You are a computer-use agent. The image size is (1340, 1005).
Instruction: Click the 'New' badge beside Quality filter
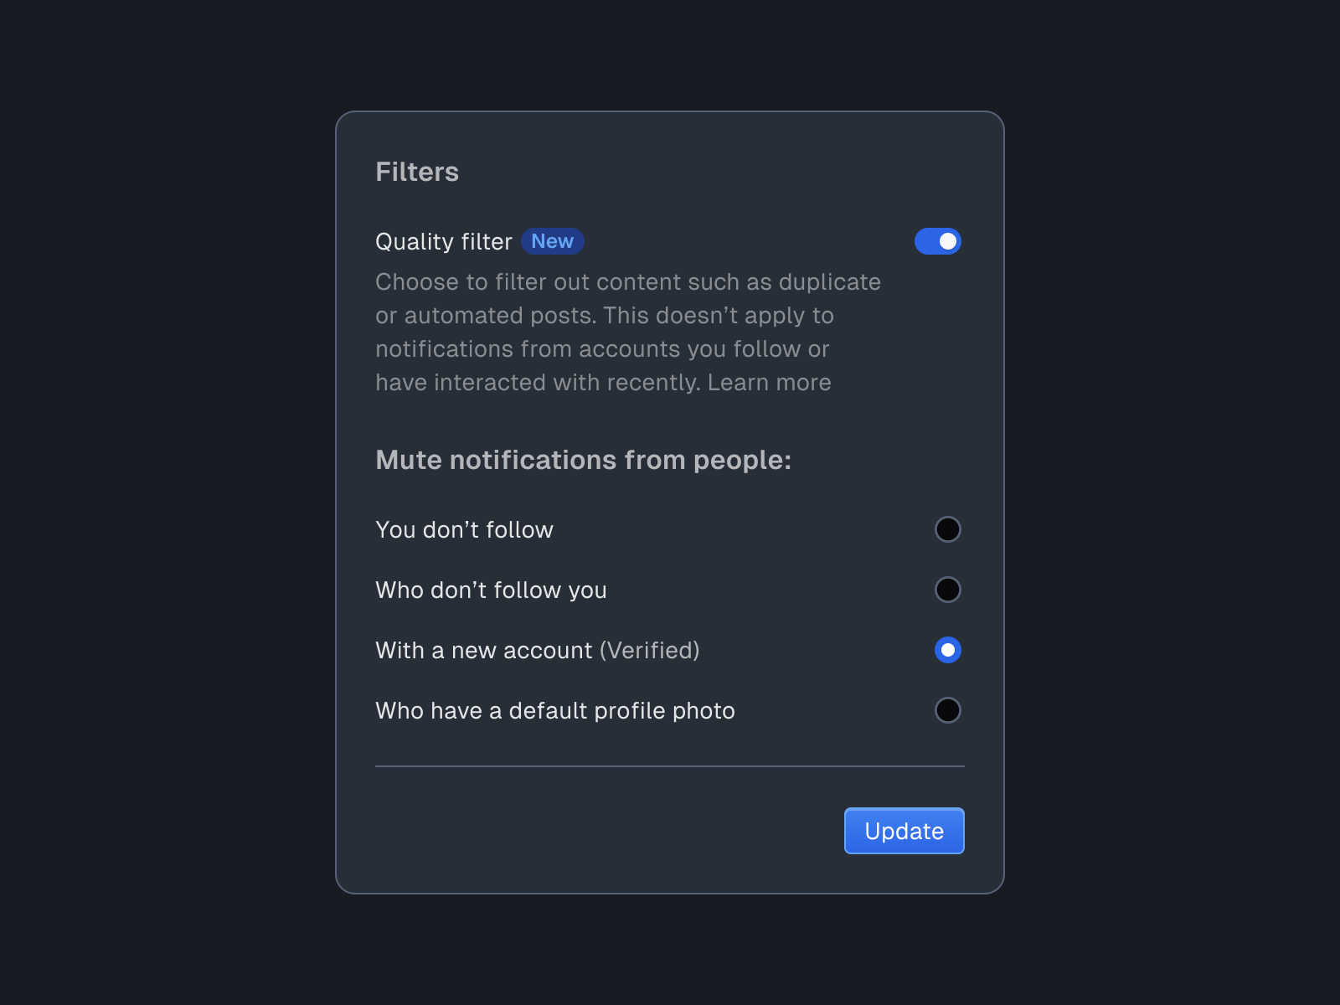[x=552, y=241]
